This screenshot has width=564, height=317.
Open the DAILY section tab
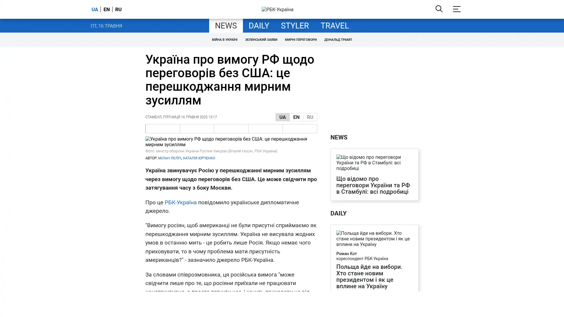pyautogui.click(x=258, y=26)
